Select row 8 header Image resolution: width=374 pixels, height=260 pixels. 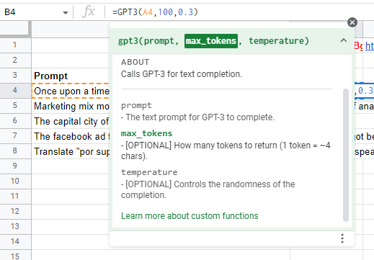point(15,151)
